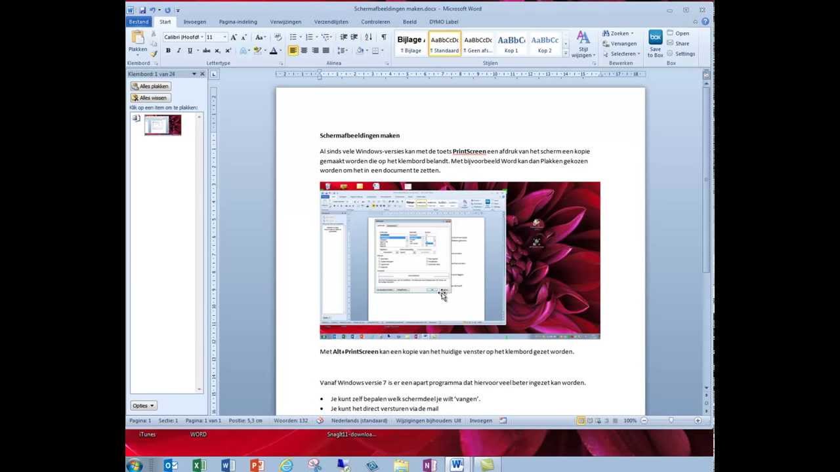Toggle the ruler display button
The width and height of the screenshot is (840, 472).
(706, 75)
